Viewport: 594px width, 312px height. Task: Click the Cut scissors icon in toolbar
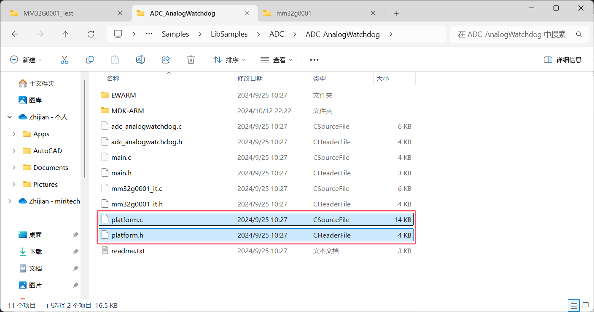pyautogui.click(x=65, y=60)
